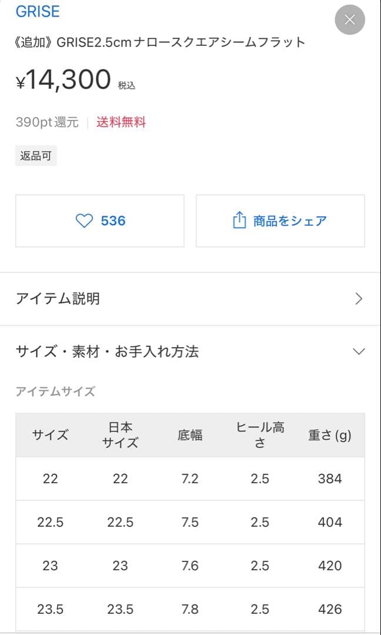
Task: Click the down chevron on the size section
Action: [x=359, y=351]
